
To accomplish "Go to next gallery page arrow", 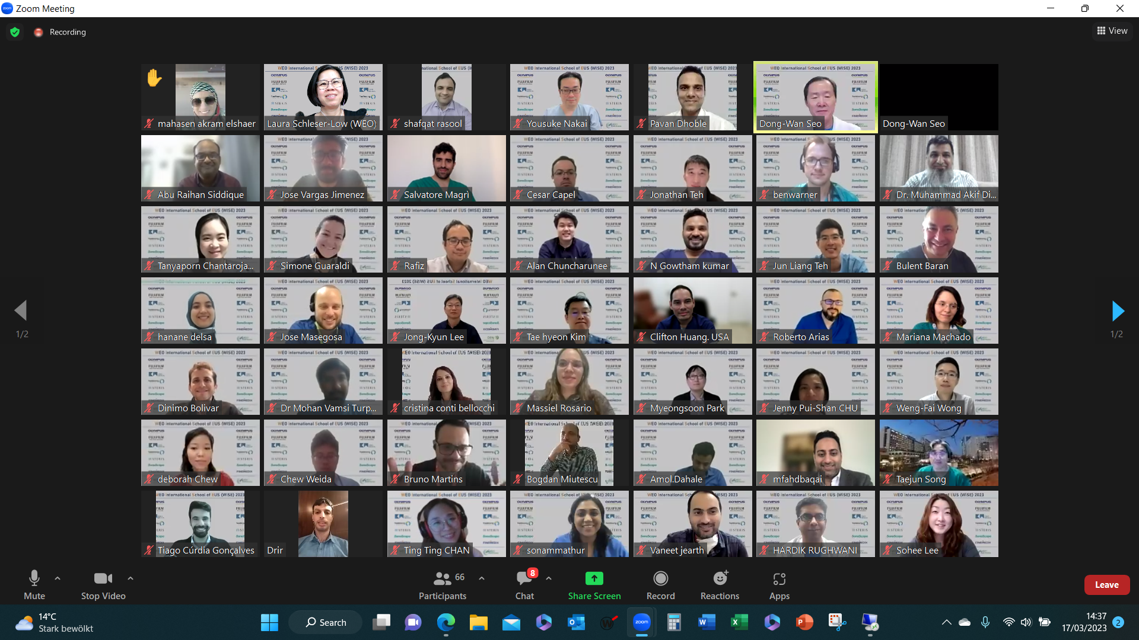I will point(1117,311).
